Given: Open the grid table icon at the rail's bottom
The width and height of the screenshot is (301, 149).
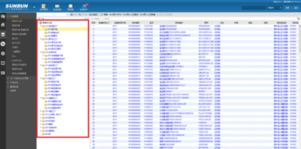Looking at the screenshot, I should (3, 73).
